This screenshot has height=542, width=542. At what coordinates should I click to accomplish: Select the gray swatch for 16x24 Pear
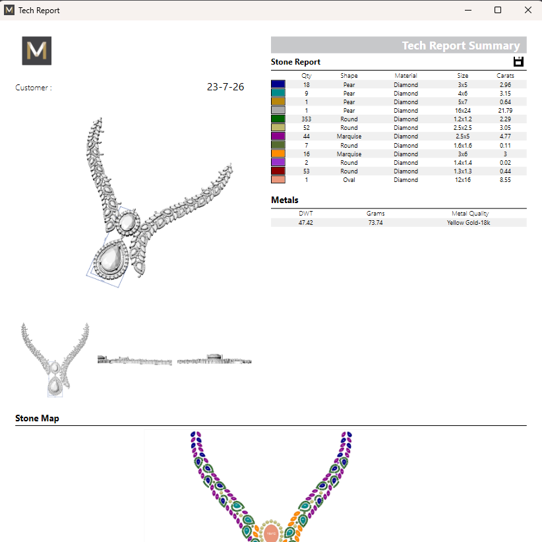pyautogui.click(x=278, y=110)
